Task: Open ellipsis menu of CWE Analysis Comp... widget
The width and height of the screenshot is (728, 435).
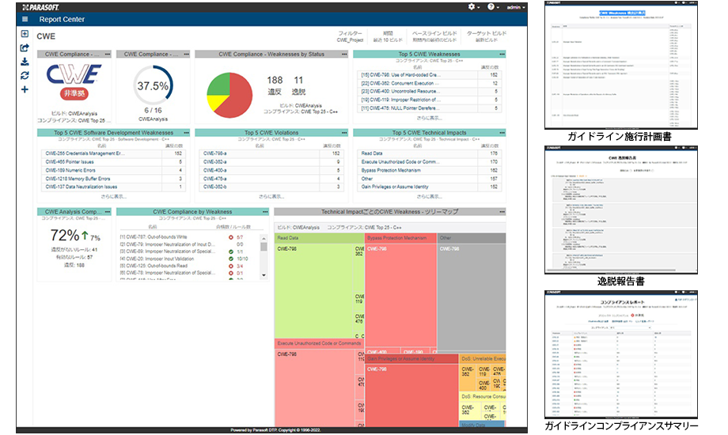Action: 108,212
